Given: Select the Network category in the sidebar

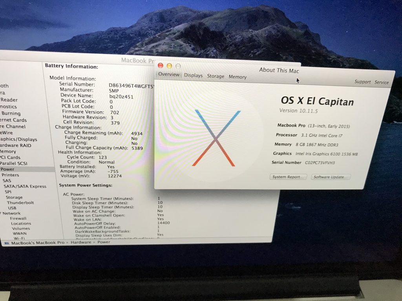Looking at the screenshot, I should tap(11, 213).
